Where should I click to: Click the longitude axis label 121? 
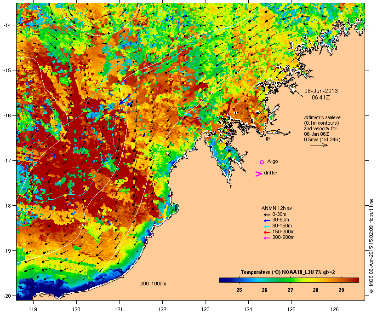tap(119, 309)
